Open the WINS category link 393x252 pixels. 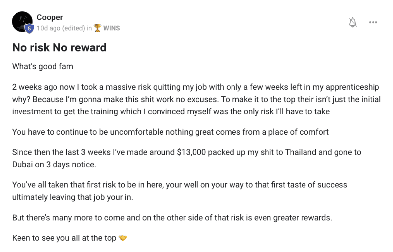[x=112, y=28]
